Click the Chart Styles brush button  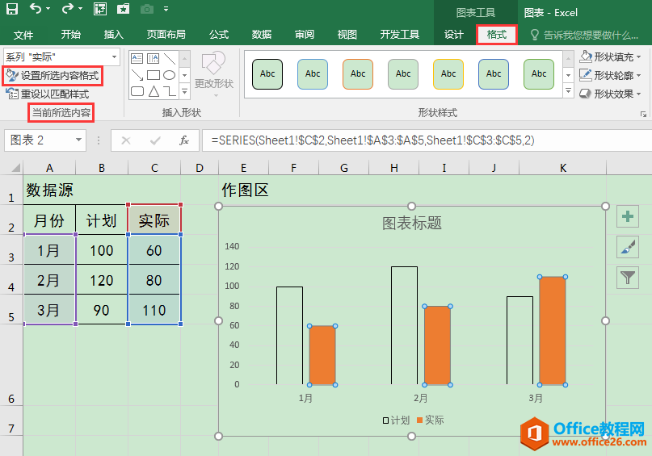[x=628, y=247]
